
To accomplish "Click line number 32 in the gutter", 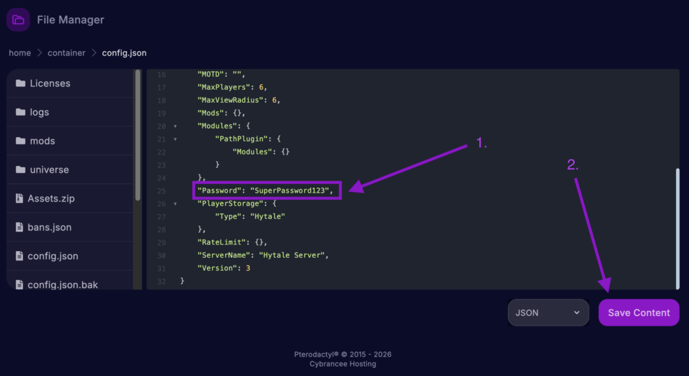I will point(161,281).
